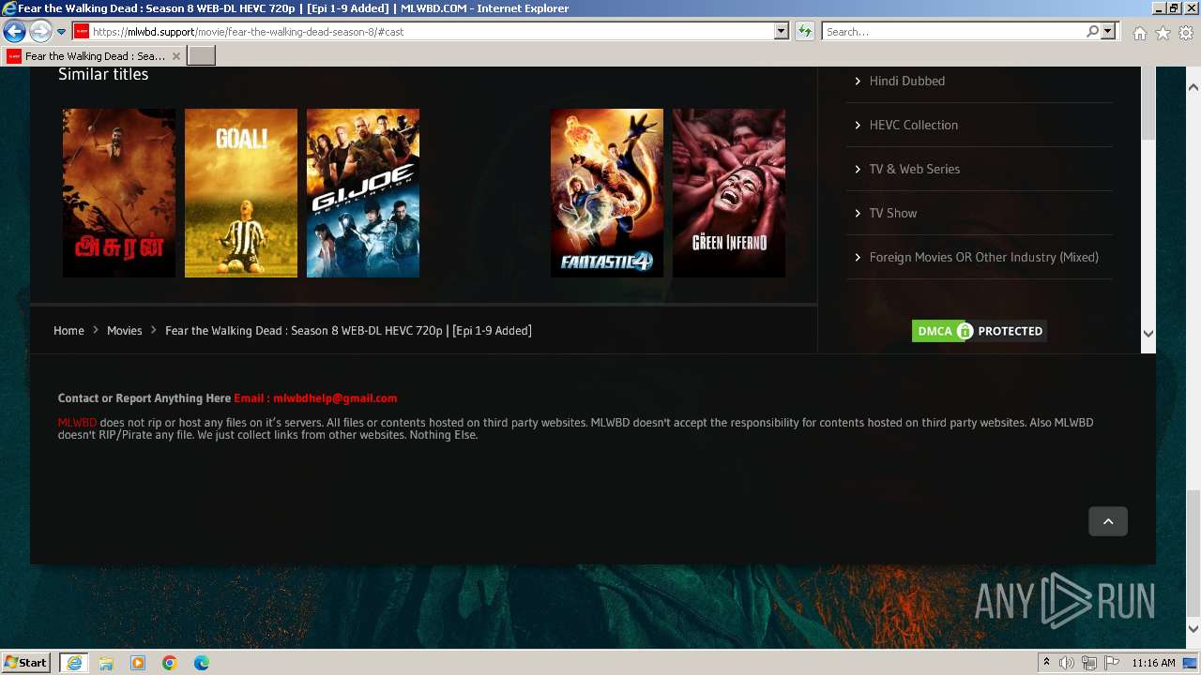Image resolution: width=1201 pixels, height=675 pixels.
Task: Click inside the Search box
Action: (953, 32)
